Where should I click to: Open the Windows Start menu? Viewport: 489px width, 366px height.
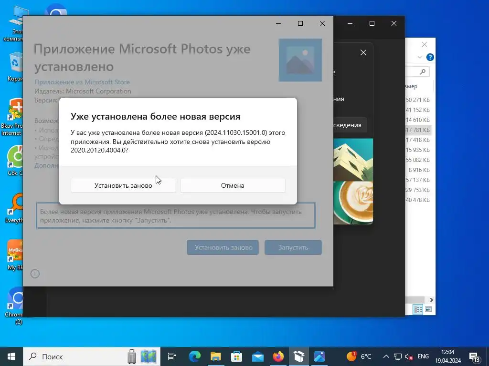coord(11,356)
